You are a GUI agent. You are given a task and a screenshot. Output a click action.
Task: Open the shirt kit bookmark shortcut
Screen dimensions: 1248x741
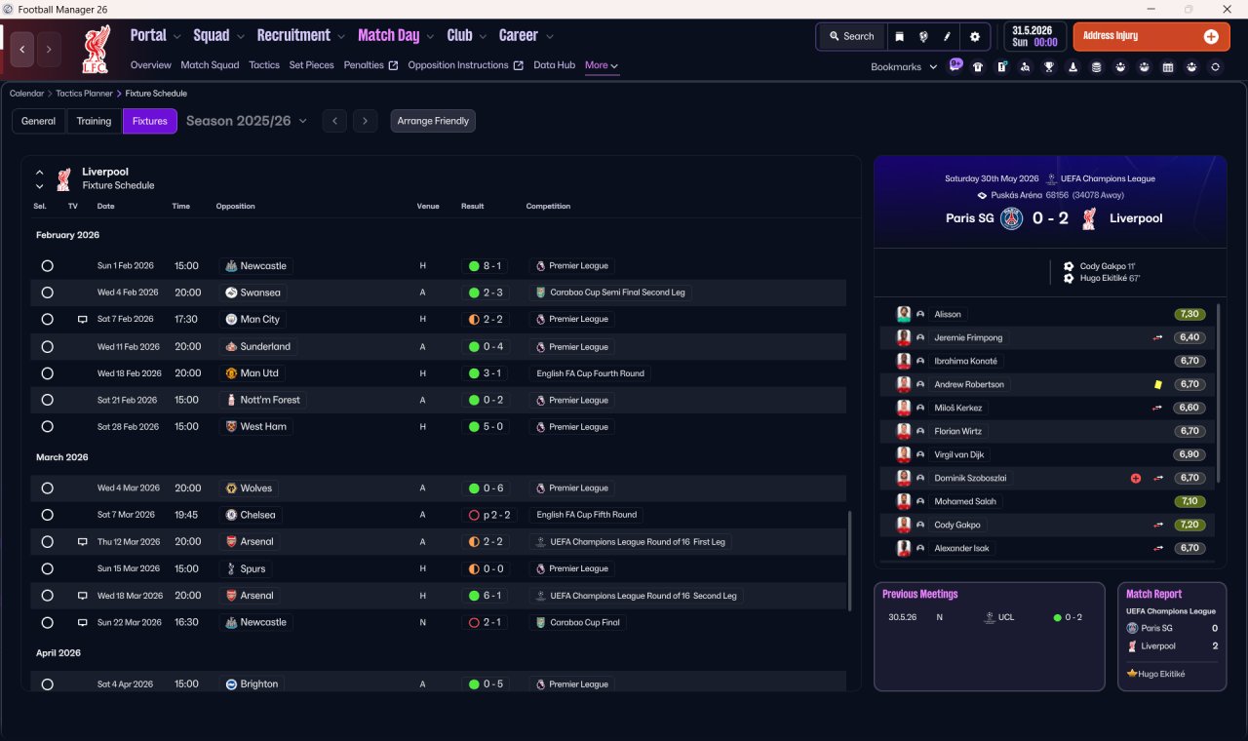(x=978, y=66)
